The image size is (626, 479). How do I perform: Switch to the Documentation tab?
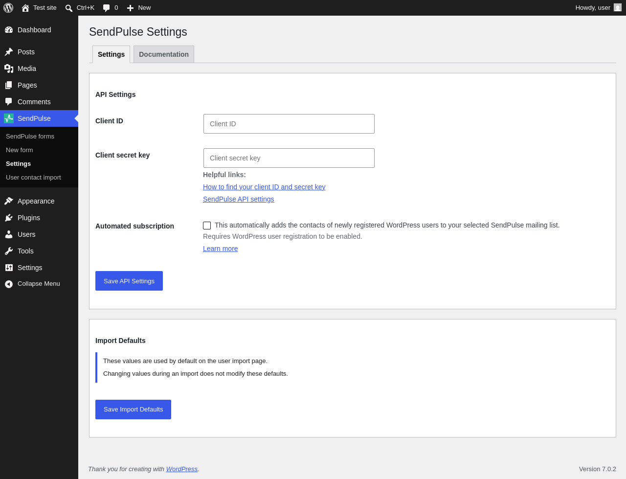coord(164,54)
